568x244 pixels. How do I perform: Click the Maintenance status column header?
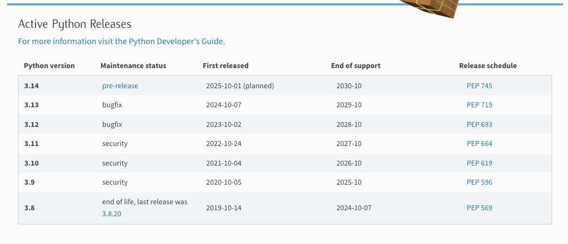tap(133, 65)
